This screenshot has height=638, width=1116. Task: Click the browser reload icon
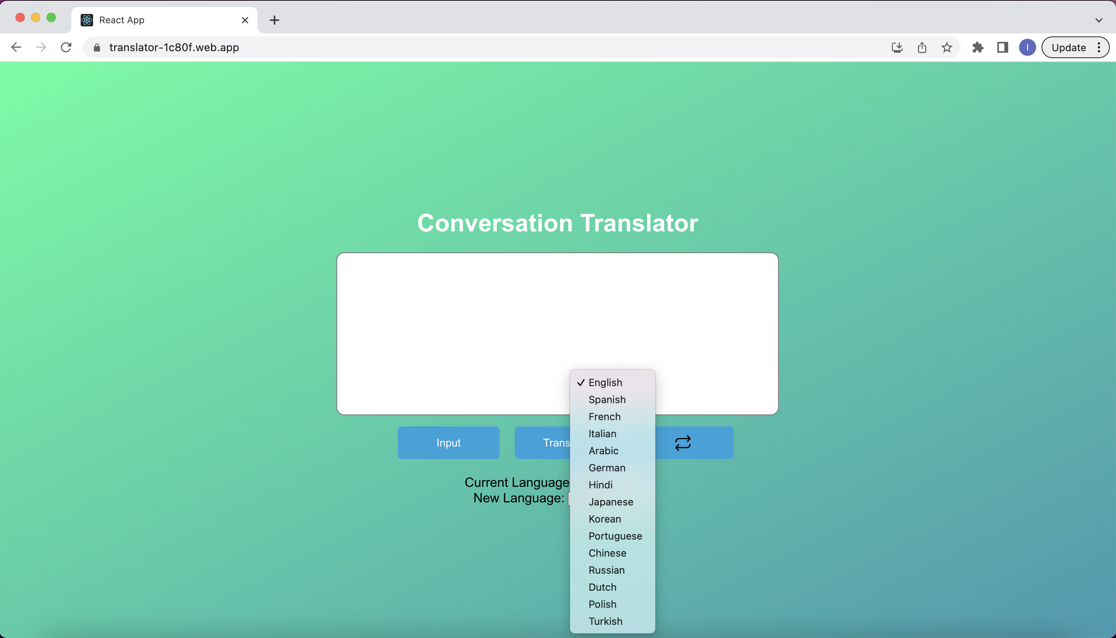(x=66, y=47)
